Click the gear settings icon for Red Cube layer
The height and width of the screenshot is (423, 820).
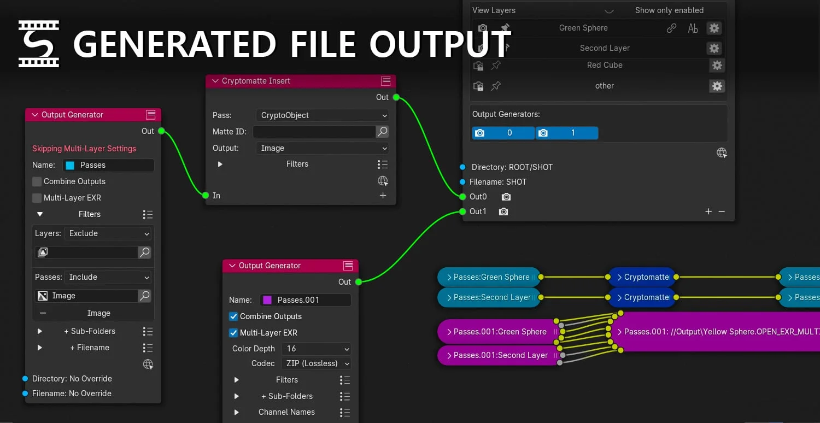717,65
